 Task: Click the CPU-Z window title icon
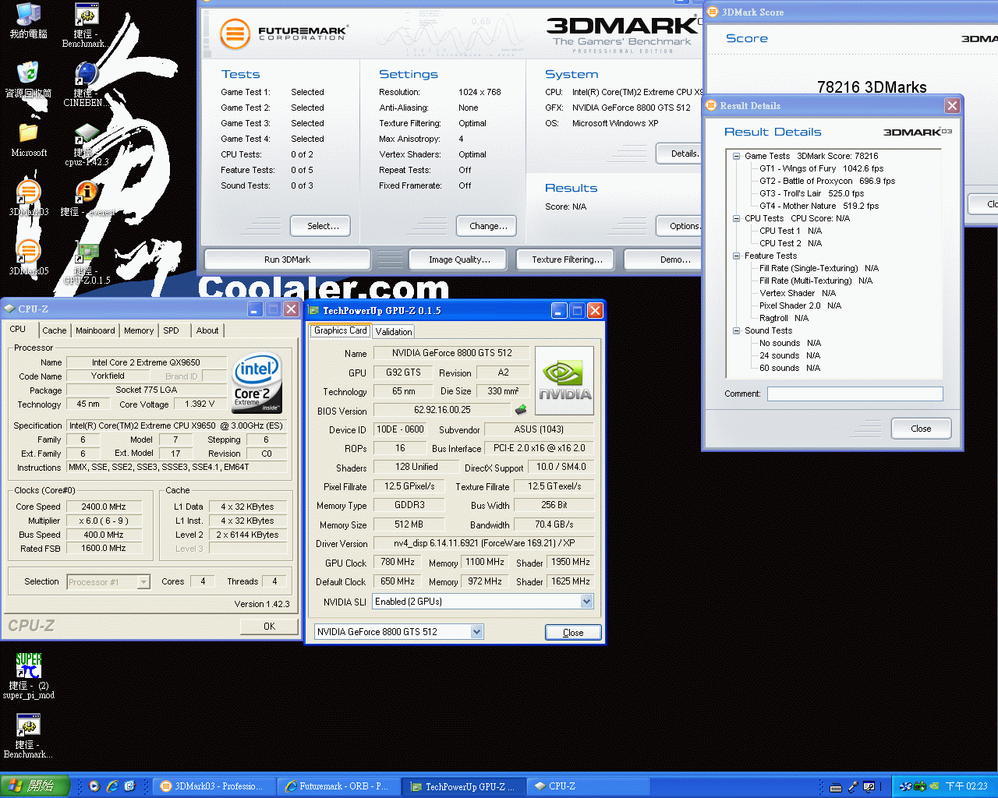[9, 309]
